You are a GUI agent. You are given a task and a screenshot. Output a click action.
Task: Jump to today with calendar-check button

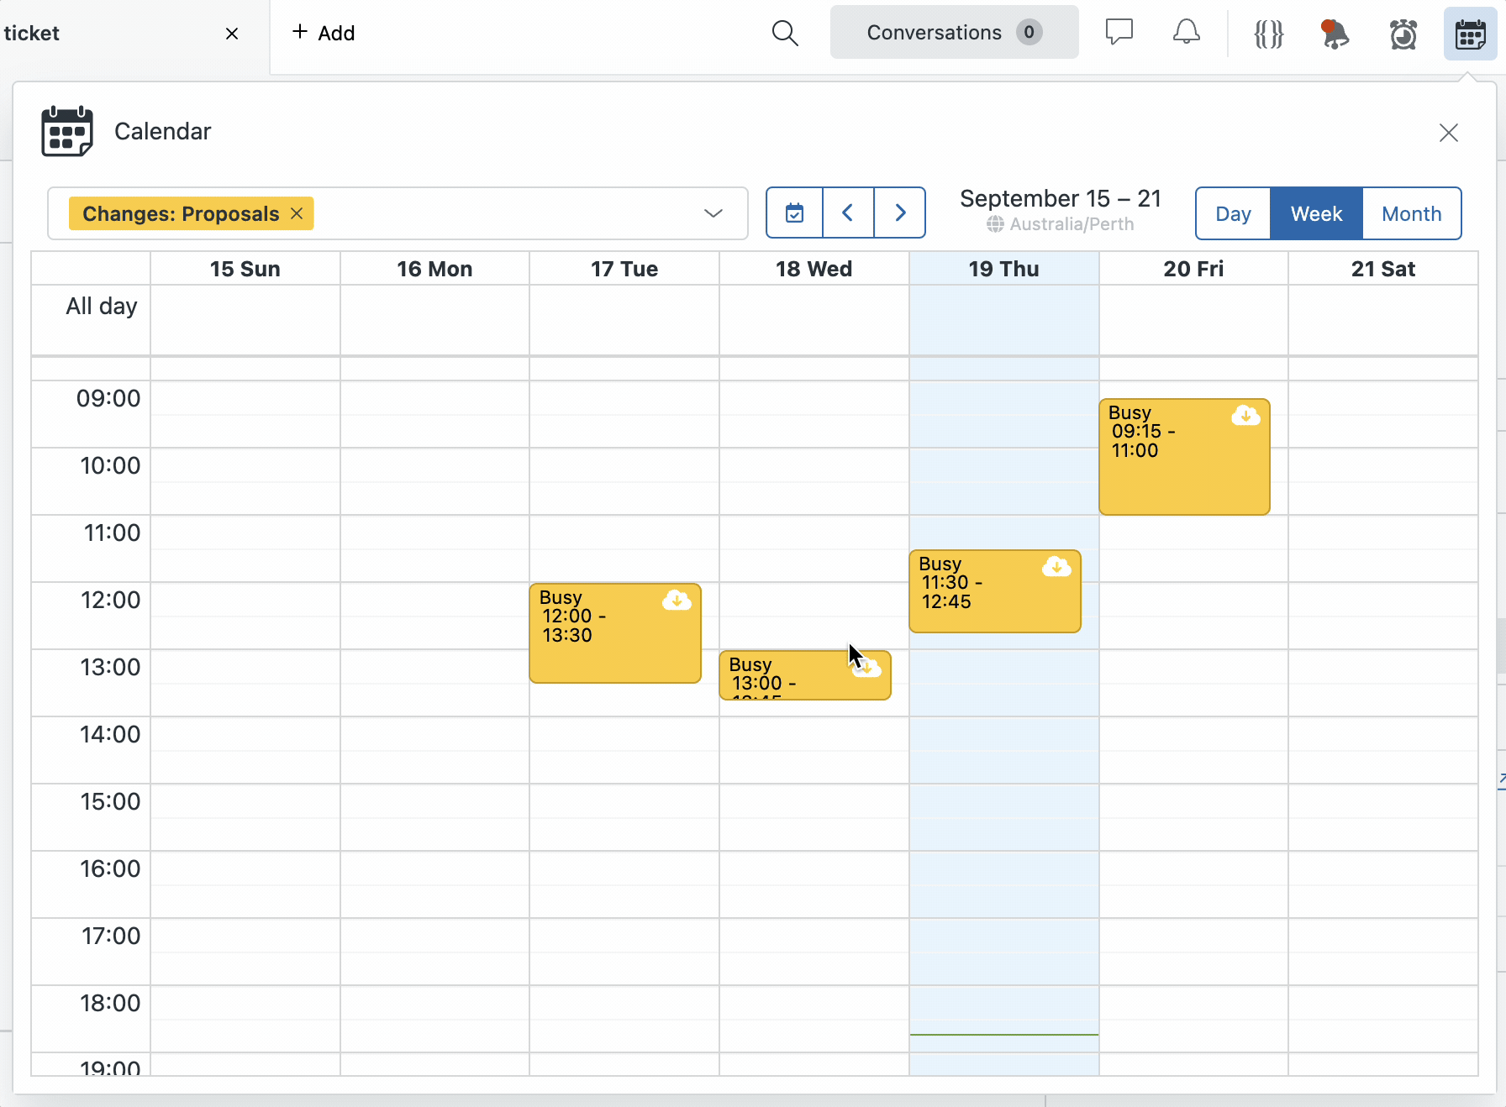pyautogui.click(x=794, y=213)
